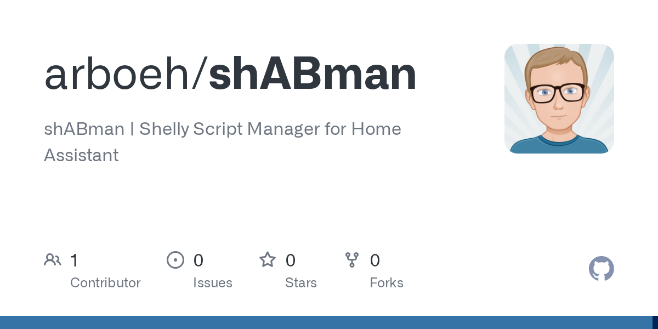This screenshot has width=658, height=329.
Task: Click the zero count above Forks
Action: click(375, 260)
